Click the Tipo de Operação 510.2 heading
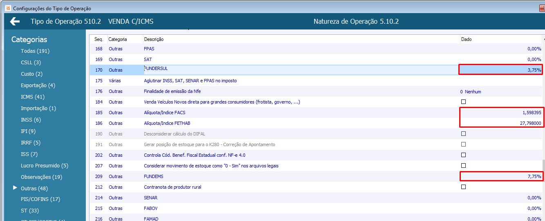 tap(66, 21)
